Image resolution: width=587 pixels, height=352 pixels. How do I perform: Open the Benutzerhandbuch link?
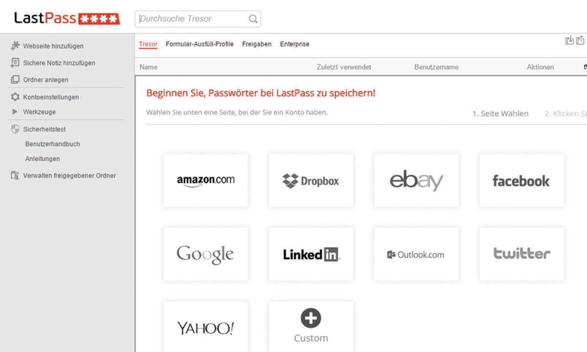(52, 144)
